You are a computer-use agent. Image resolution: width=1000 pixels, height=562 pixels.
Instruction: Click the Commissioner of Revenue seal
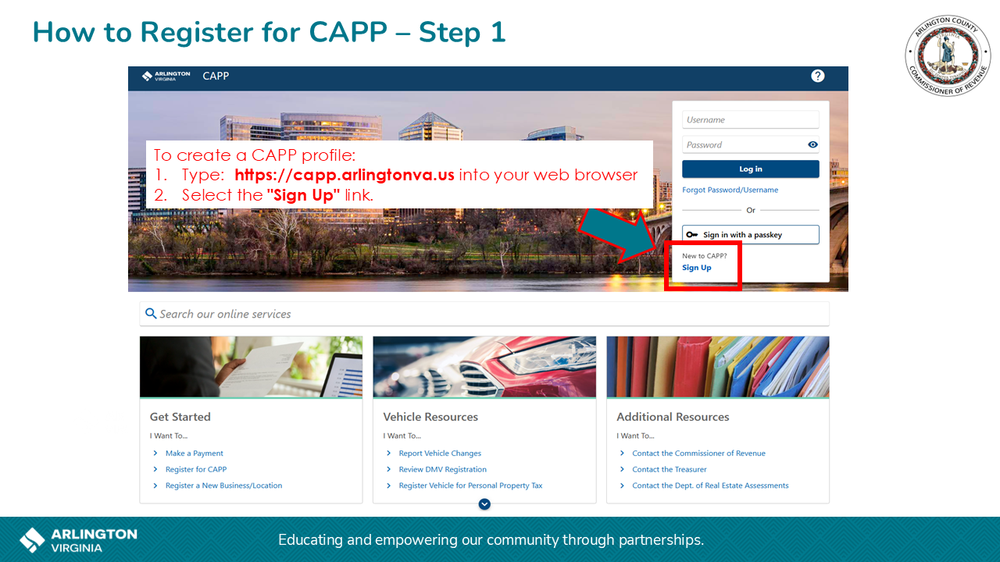coord(948,55)
